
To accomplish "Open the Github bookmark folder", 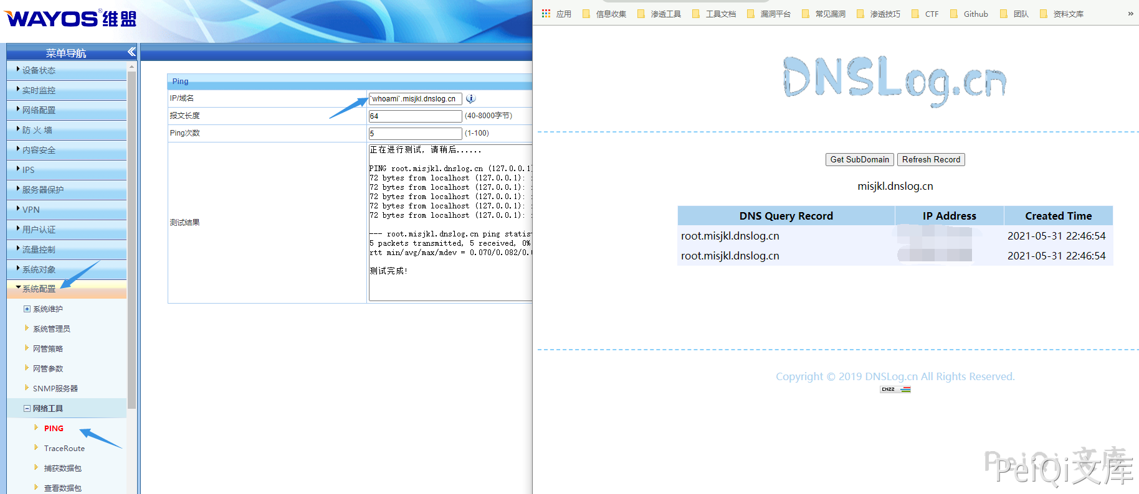I will point(970,14).
